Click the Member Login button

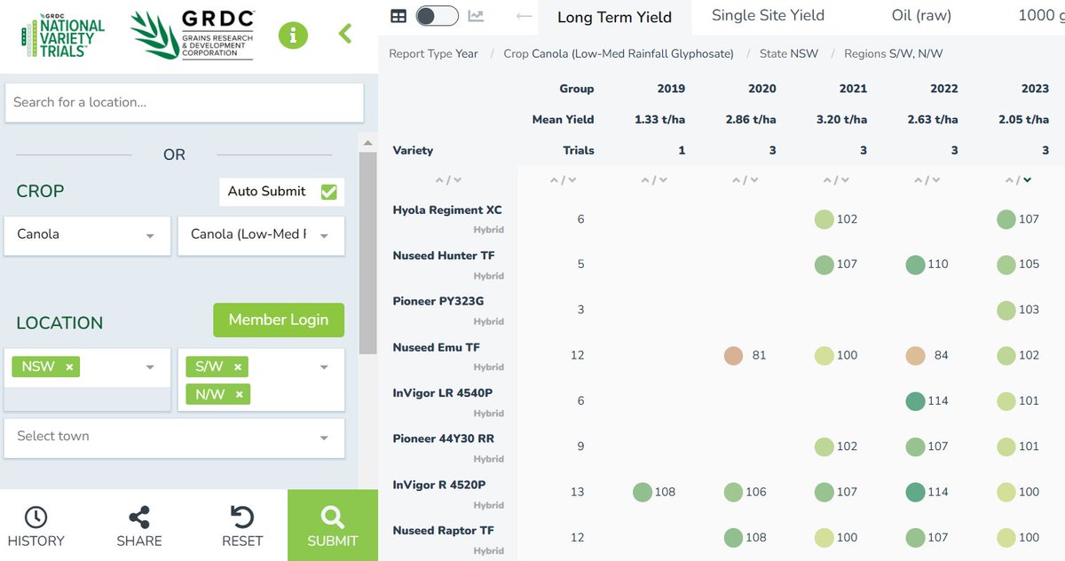point(279,320)
